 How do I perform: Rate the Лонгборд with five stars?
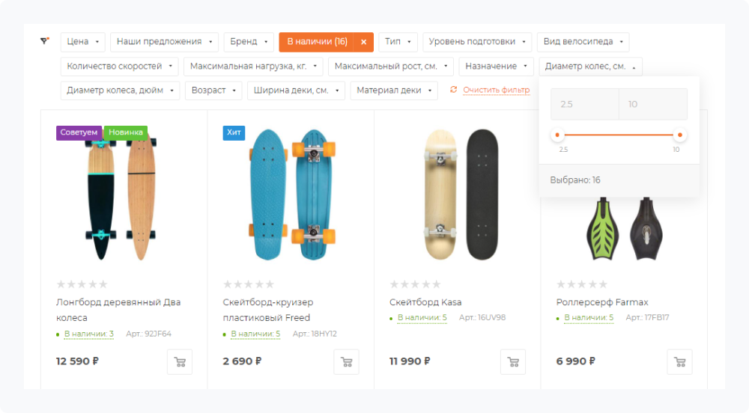103,284
